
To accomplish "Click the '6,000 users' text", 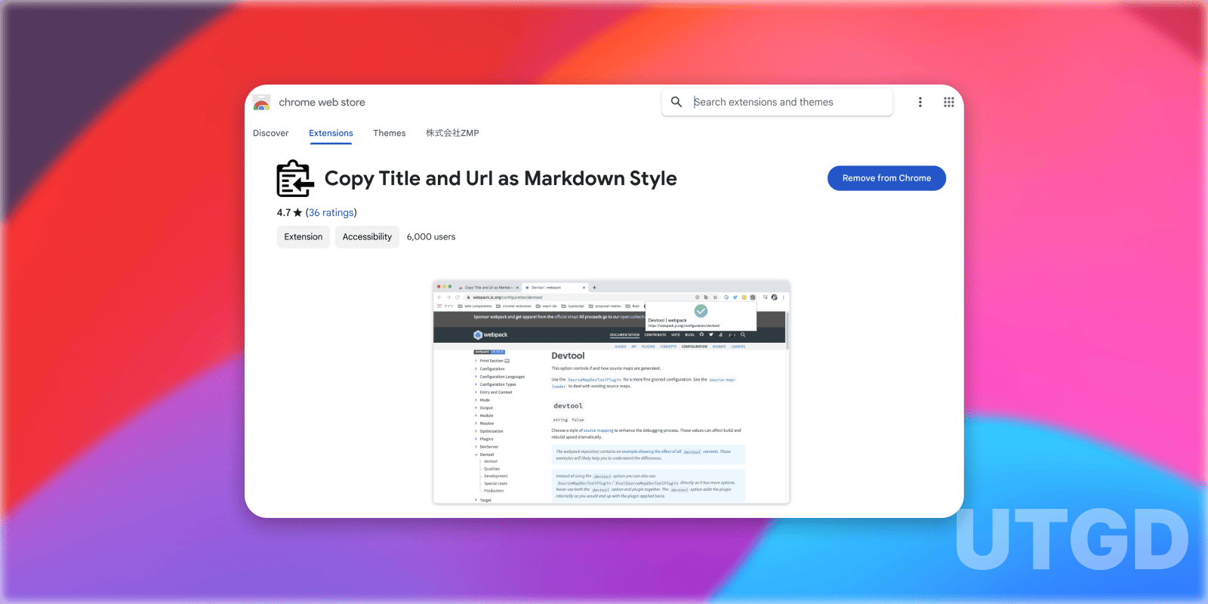I will coord(431,237).
